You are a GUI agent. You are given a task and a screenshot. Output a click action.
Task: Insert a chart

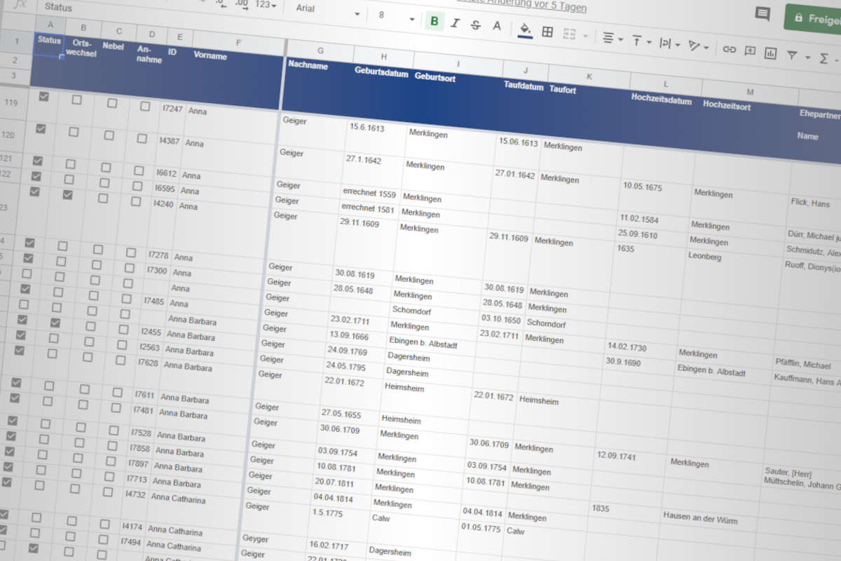coord(771,53)
